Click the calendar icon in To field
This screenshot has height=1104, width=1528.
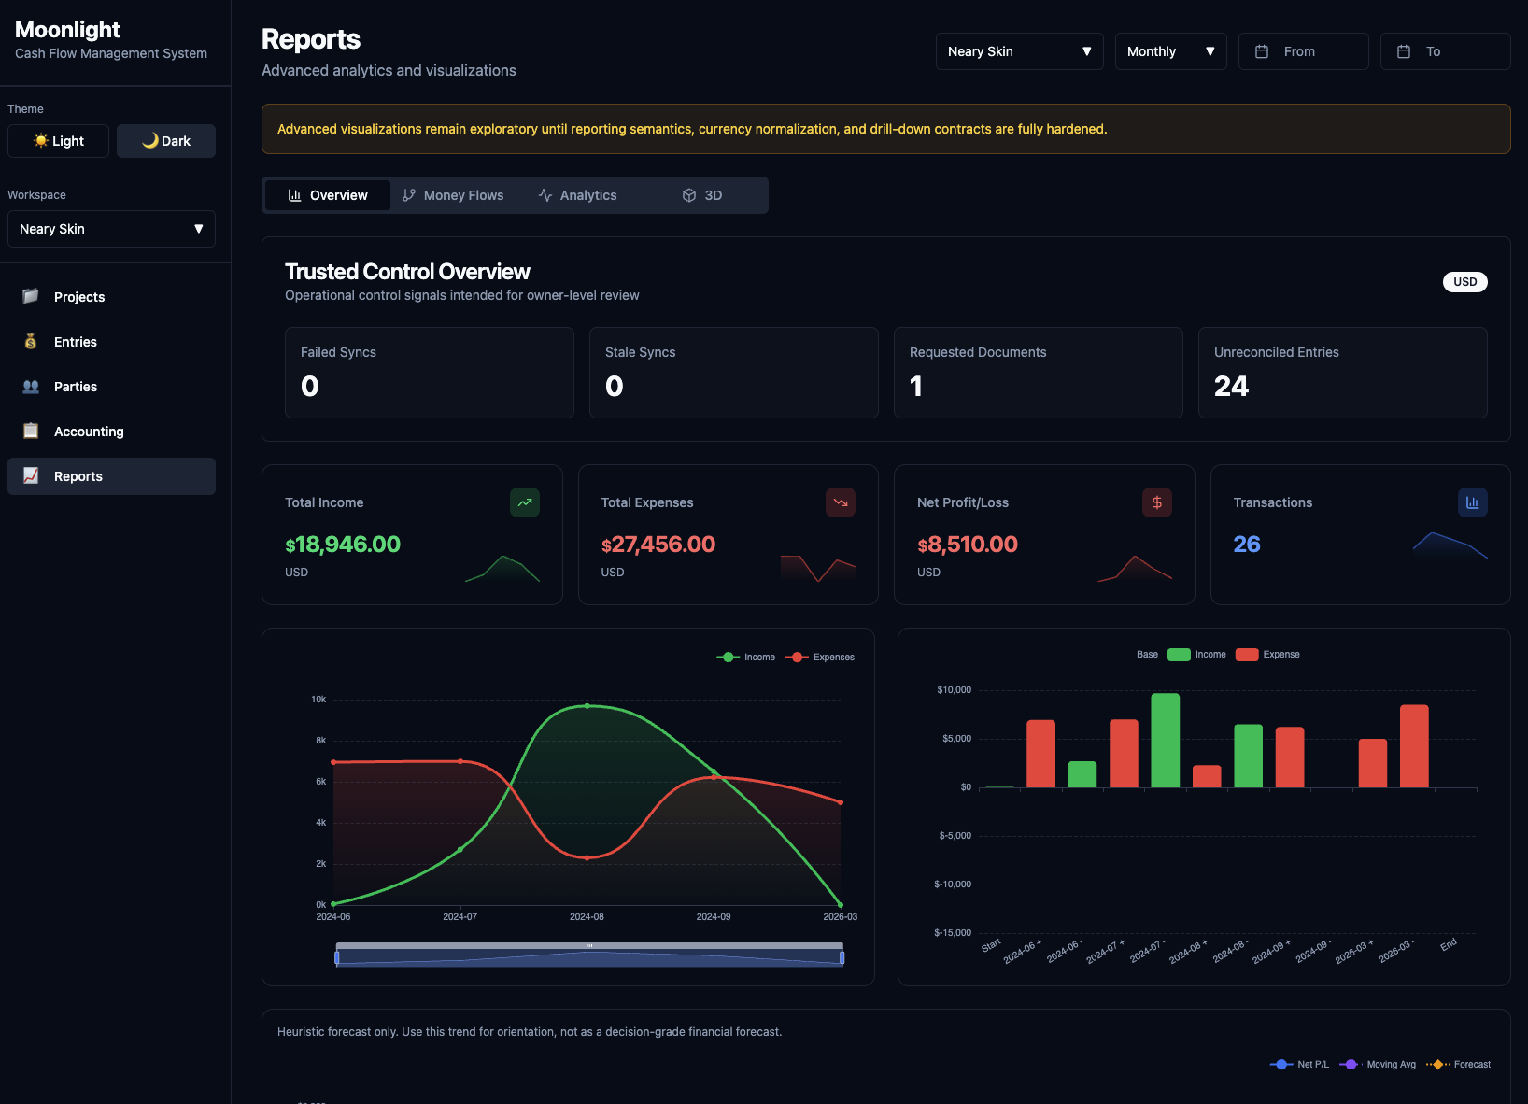[1404, 51]
